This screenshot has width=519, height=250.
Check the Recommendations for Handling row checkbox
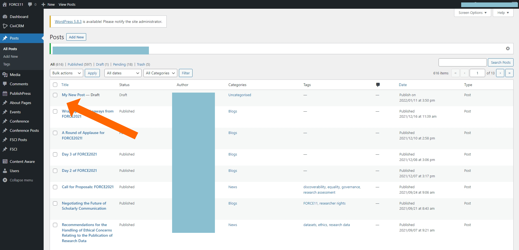click(x=55, y=225)
